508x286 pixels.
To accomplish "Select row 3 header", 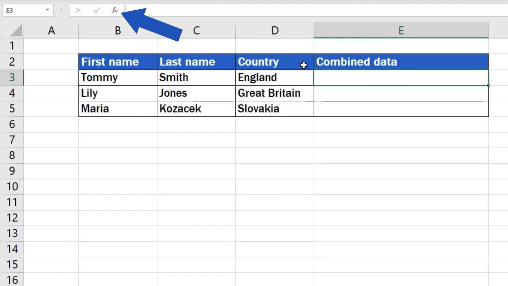I will [x=12, y=77].
